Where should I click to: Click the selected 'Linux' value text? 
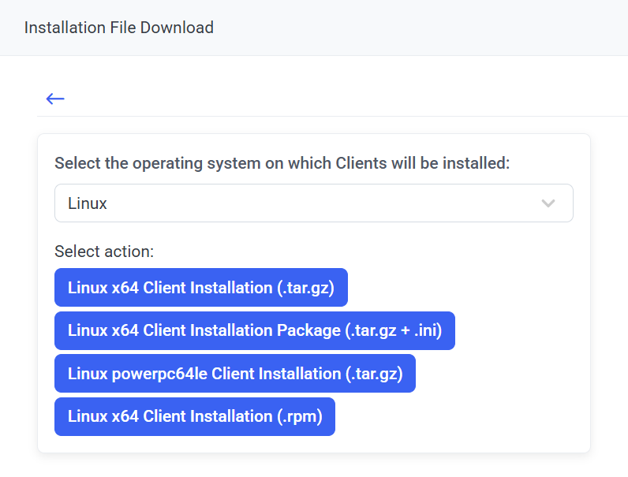click(x=88, y=203)
